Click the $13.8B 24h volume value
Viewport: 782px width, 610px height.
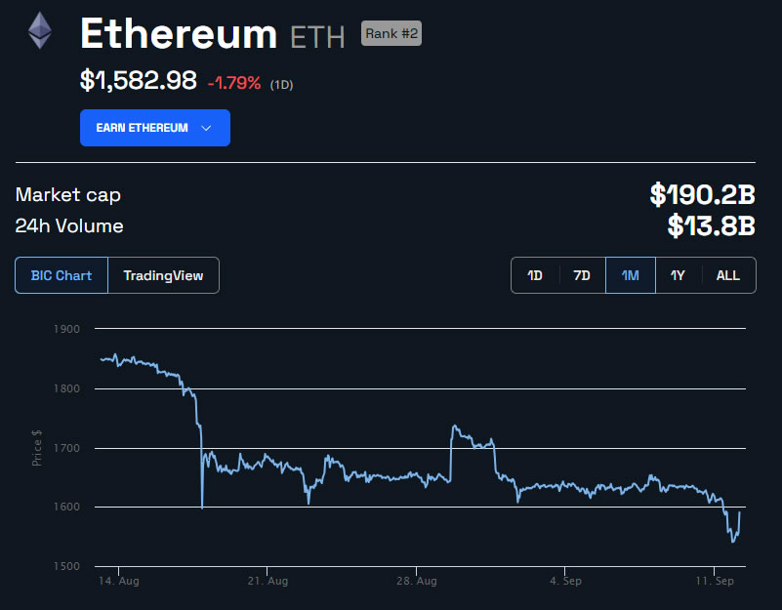click(x=711, y=226)
